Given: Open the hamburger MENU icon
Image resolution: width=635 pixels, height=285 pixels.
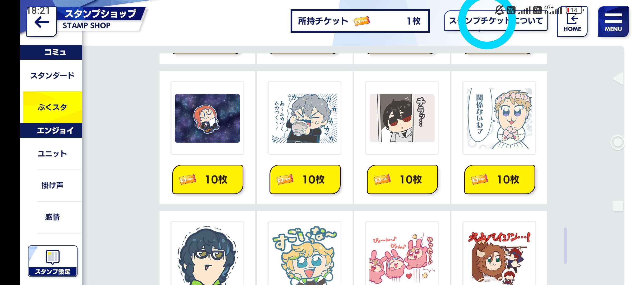Looking at the screenshot, I should tap(613, 22).
